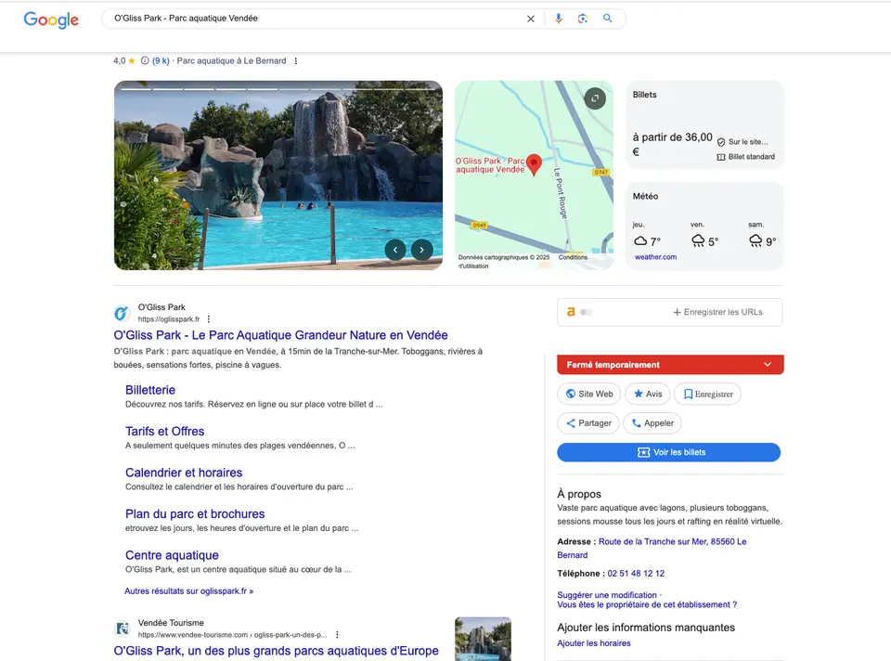Click the Enregistrer bookmark button
The height and width of the screenshot is (661, 891).
click(708, 394)
